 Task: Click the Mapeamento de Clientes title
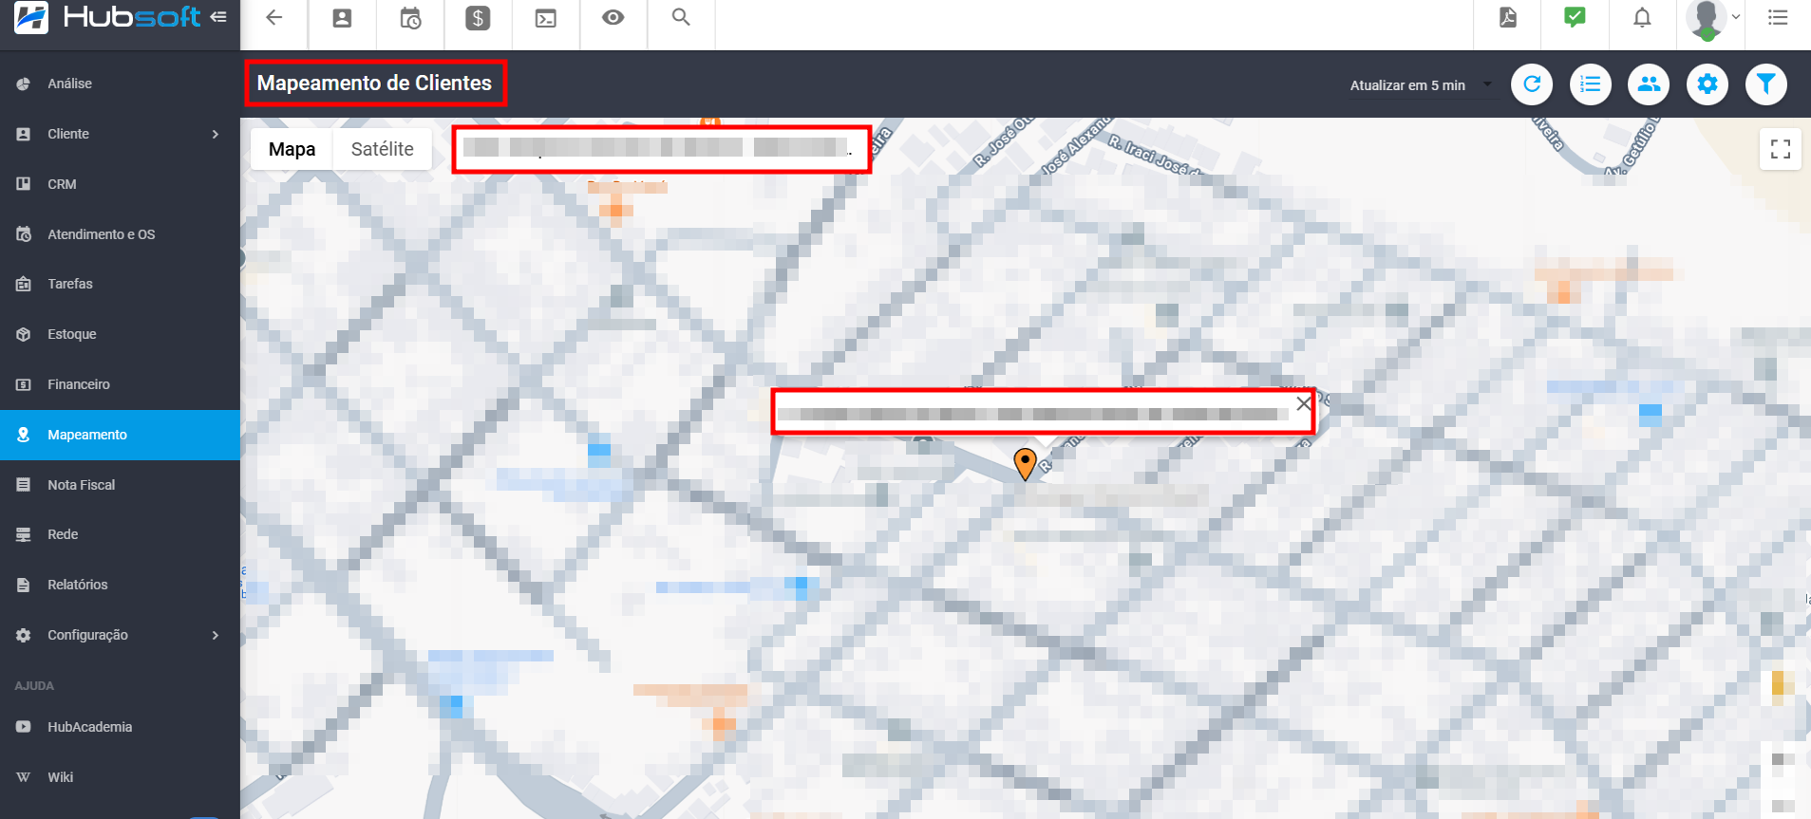coord(374,84)
